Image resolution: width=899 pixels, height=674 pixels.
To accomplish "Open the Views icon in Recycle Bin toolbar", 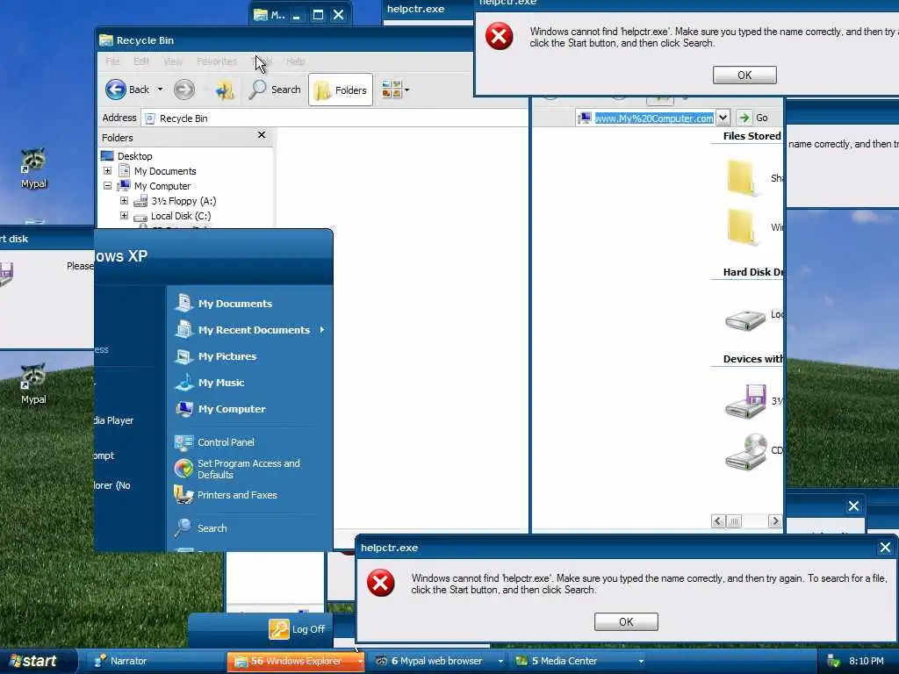I will [x=392, y=90].
